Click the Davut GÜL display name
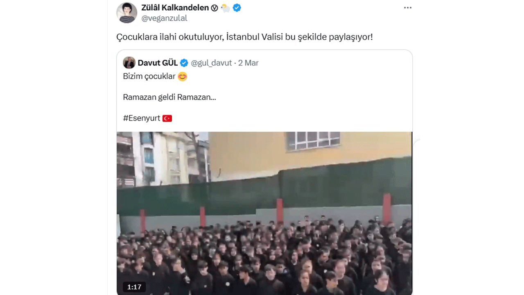 158,63
